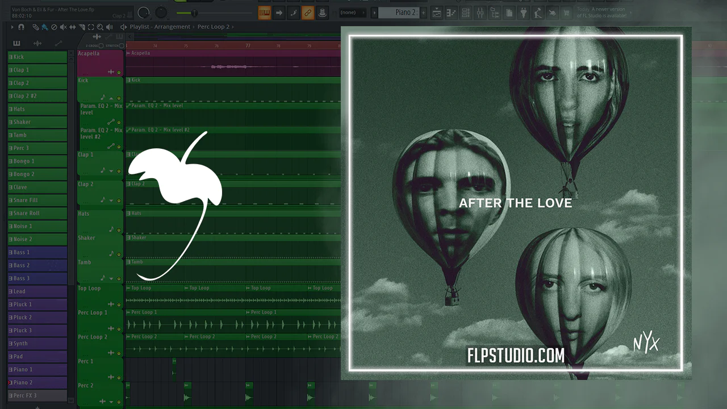Viewport: 727px width, 409px height.
Task: Mute the Perc Loop 1 track
Action: [119, 328]
